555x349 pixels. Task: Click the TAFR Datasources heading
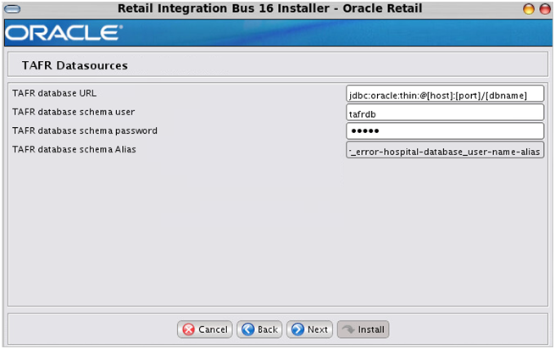[75, 65]
